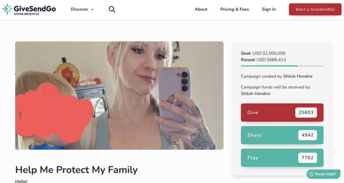344x183 pixels.
Task: Open the campaign selfie photo
Action: (x=119, y=96)
